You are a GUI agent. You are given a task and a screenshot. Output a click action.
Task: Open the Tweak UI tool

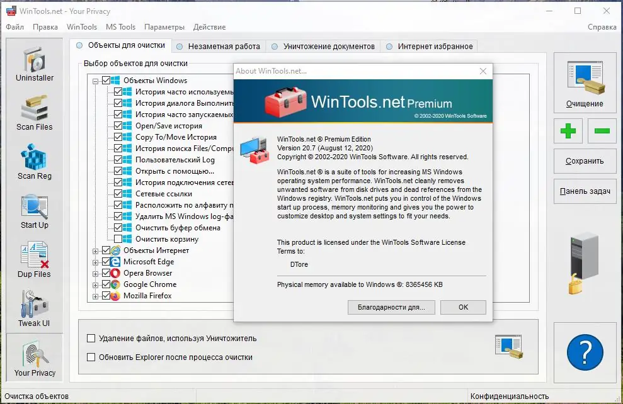click(34, 306)
